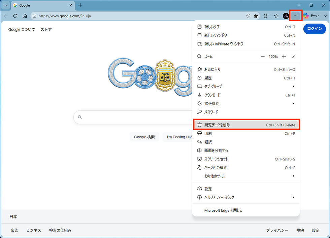Open the Favorites list icon on toolbar

click(x=276, y=16)
